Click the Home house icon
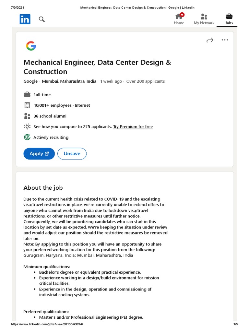Image resolution: width=249 pixels, height=332 pixels. (178, 16)
